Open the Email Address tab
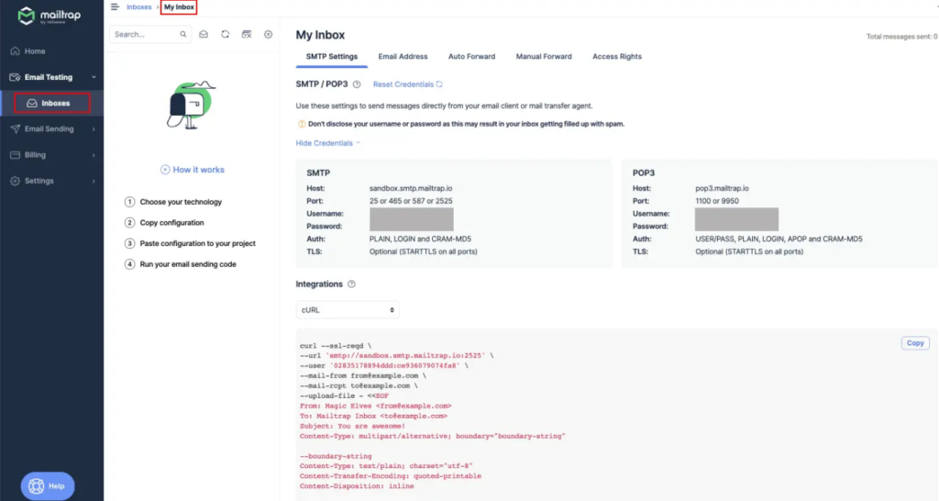Screen dimensions: 939x501 (403, 56)
